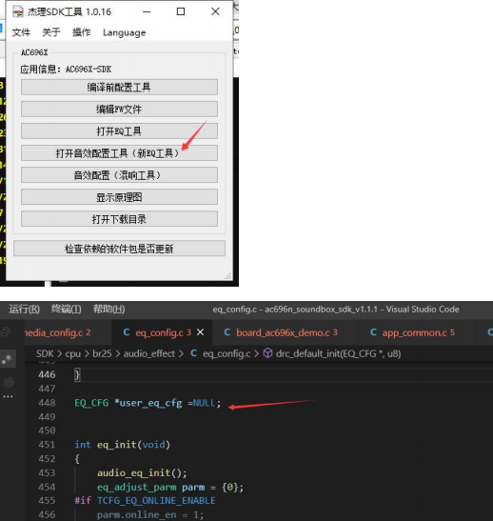Open download folder via 打开下载目录
The height and width of the screenshot is (521, 493).
119,219
